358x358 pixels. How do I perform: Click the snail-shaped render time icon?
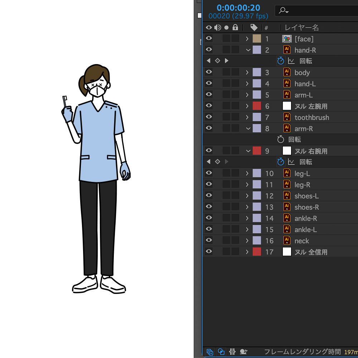pos(243,352)
